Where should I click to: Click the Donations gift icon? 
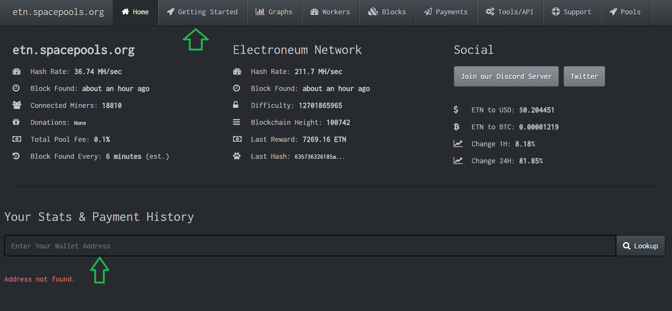pos(16,122)
